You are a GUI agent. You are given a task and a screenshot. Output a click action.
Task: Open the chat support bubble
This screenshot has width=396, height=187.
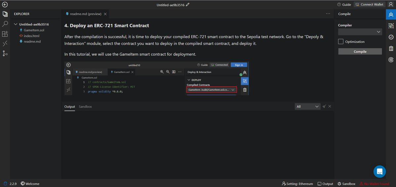point(379,172)
